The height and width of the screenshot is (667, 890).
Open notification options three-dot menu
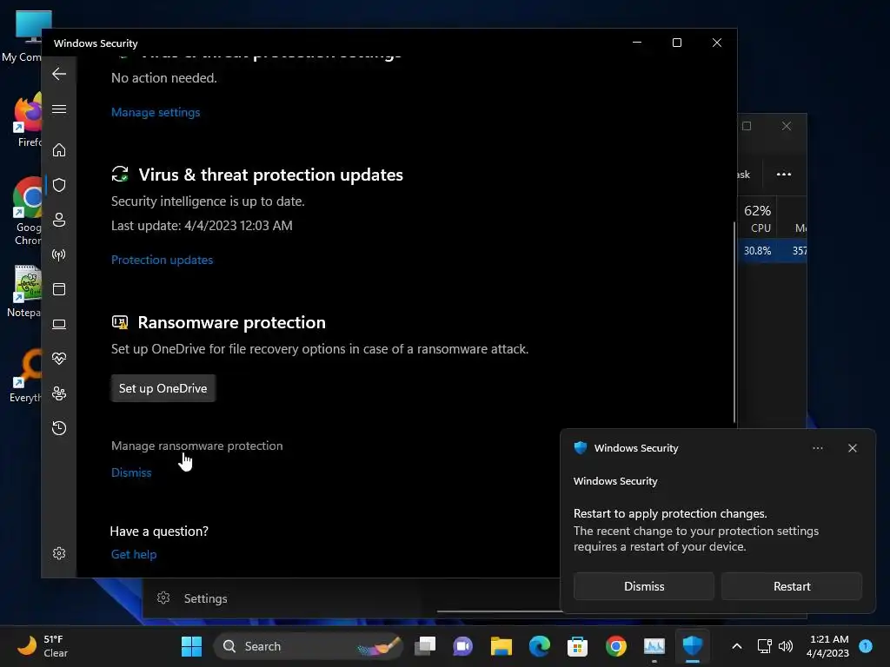pos(817,448)
